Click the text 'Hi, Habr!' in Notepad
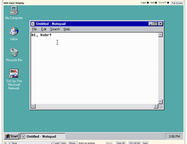The width and height of the screenshot is (187, 144). pyautogui.click(x=41, y=35)
